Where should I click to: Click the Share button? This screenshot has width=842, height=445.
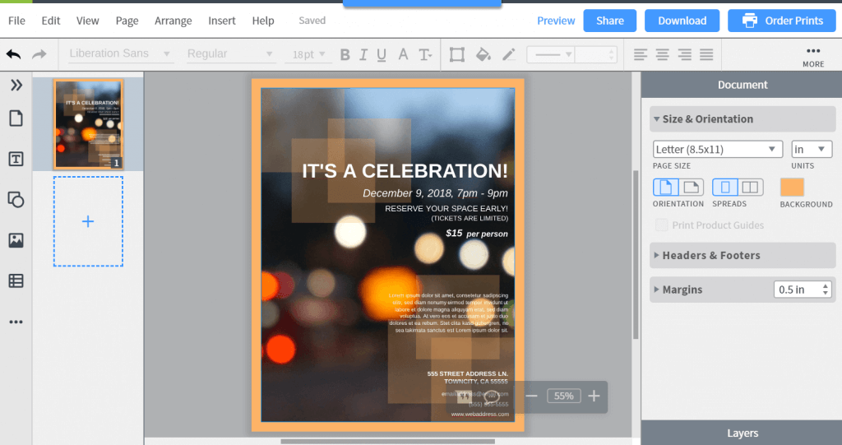[610, 21]
